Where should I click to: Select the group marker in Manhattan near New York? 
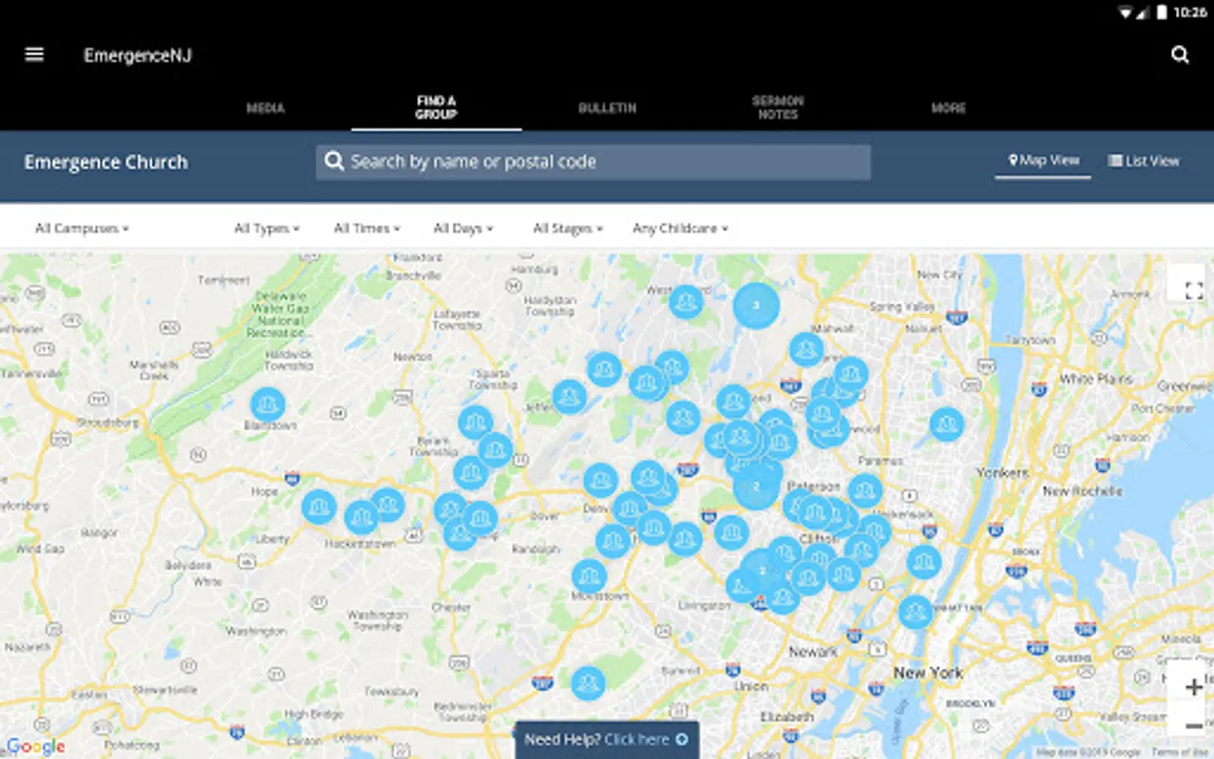pos(915,612)
